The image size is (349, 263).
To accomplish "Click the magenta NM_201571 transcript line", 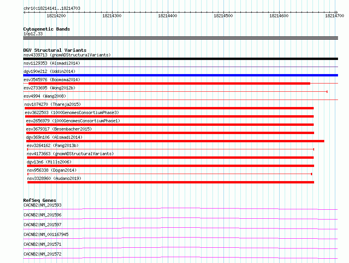I will click(x=180, y=248).
